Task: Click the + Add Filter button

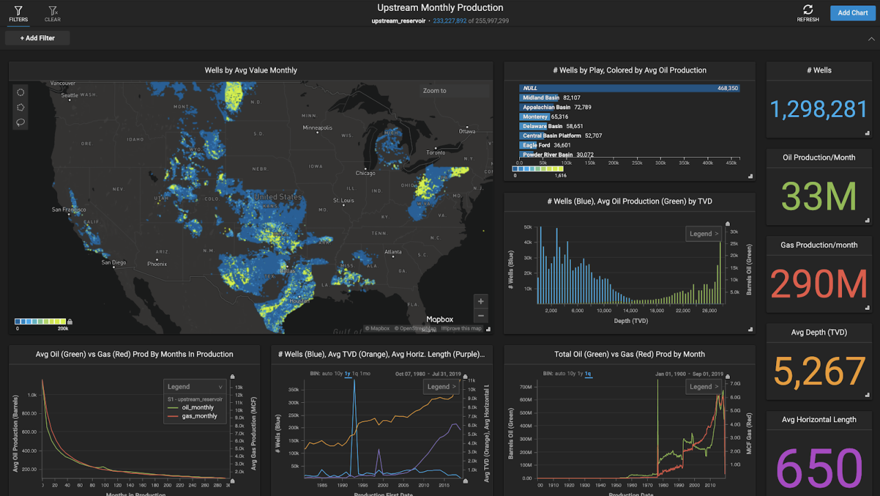Action: pyautogui.click(x=36, y=38)
